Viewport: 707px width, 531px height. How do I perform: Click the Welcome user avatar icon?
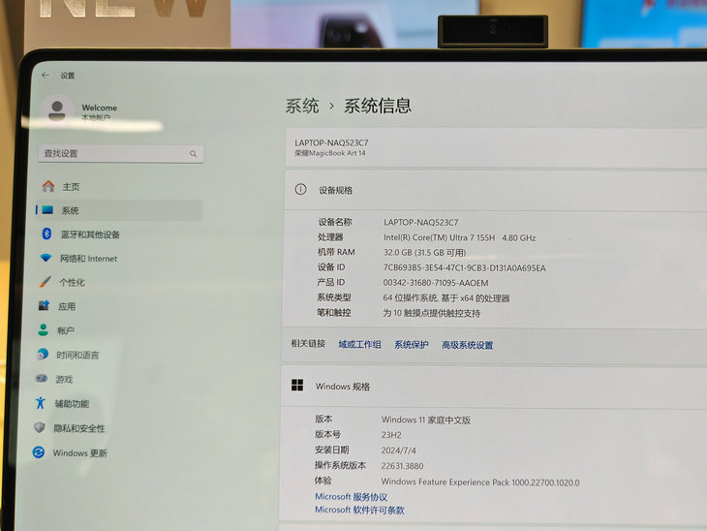57,110
